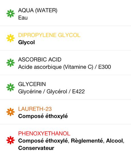The image size is (131, 156).
Task: Open the PHENOXYETHANOL red title
Action: [44, 134]
